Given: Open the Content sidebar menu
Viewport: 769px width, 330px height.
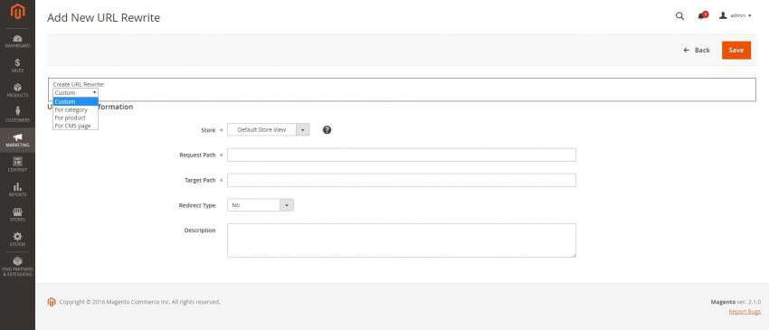Looking at the screenshot, I should click(17, 165).
